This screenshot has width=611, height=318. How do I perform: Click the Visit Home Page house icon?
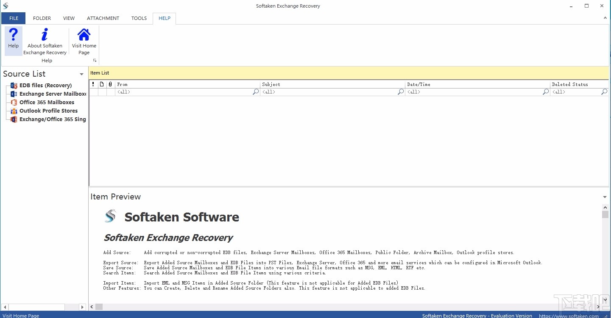pos(84,34)
